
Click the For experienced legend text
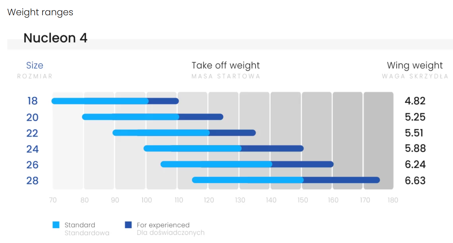[163, 225]
